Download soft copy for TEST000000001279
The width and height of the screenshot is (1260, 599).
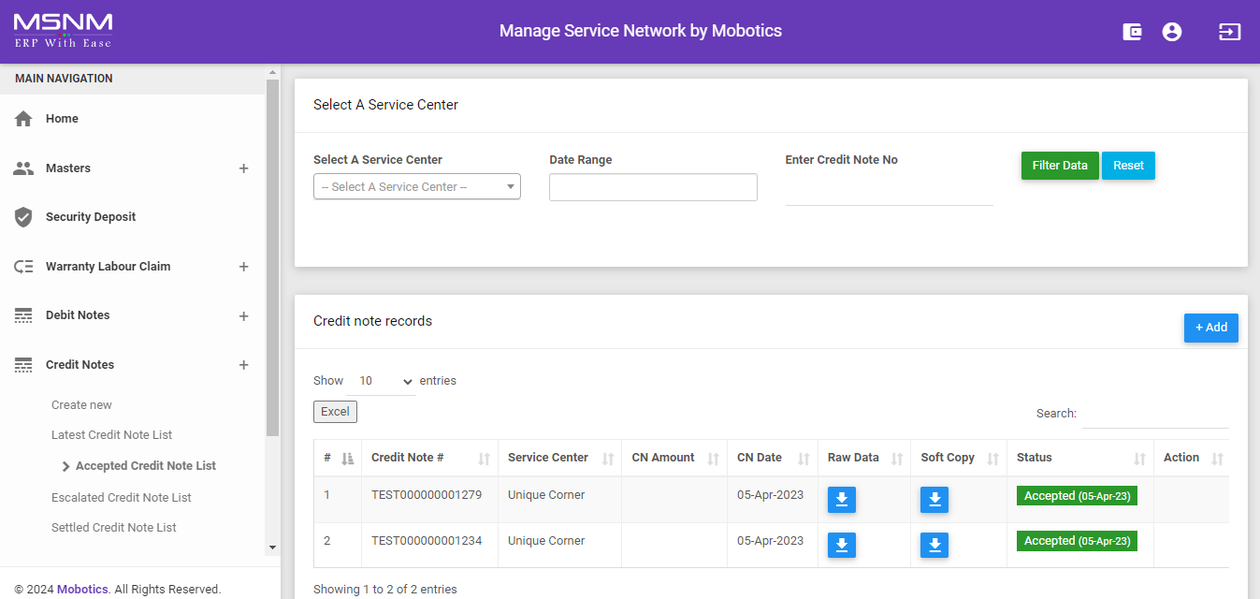pos(934,500)
